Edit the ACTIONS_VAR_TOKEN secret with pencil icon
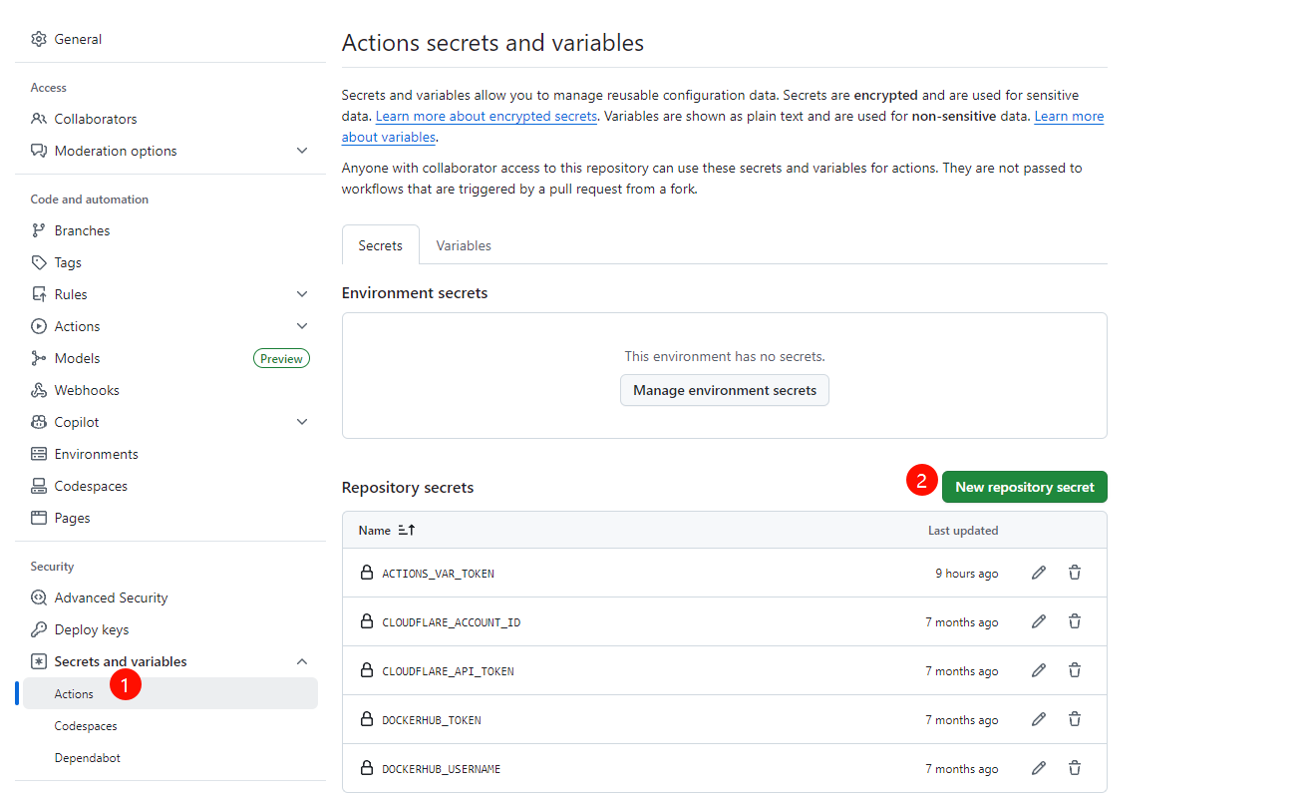This screenshot has height=797, width=1308. point(1038,572)
